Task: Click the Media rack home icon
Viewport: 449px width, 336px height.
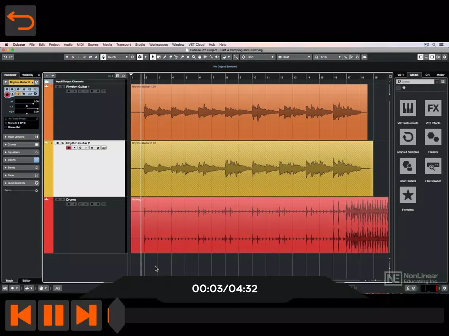Action: [x=404, y=88]
